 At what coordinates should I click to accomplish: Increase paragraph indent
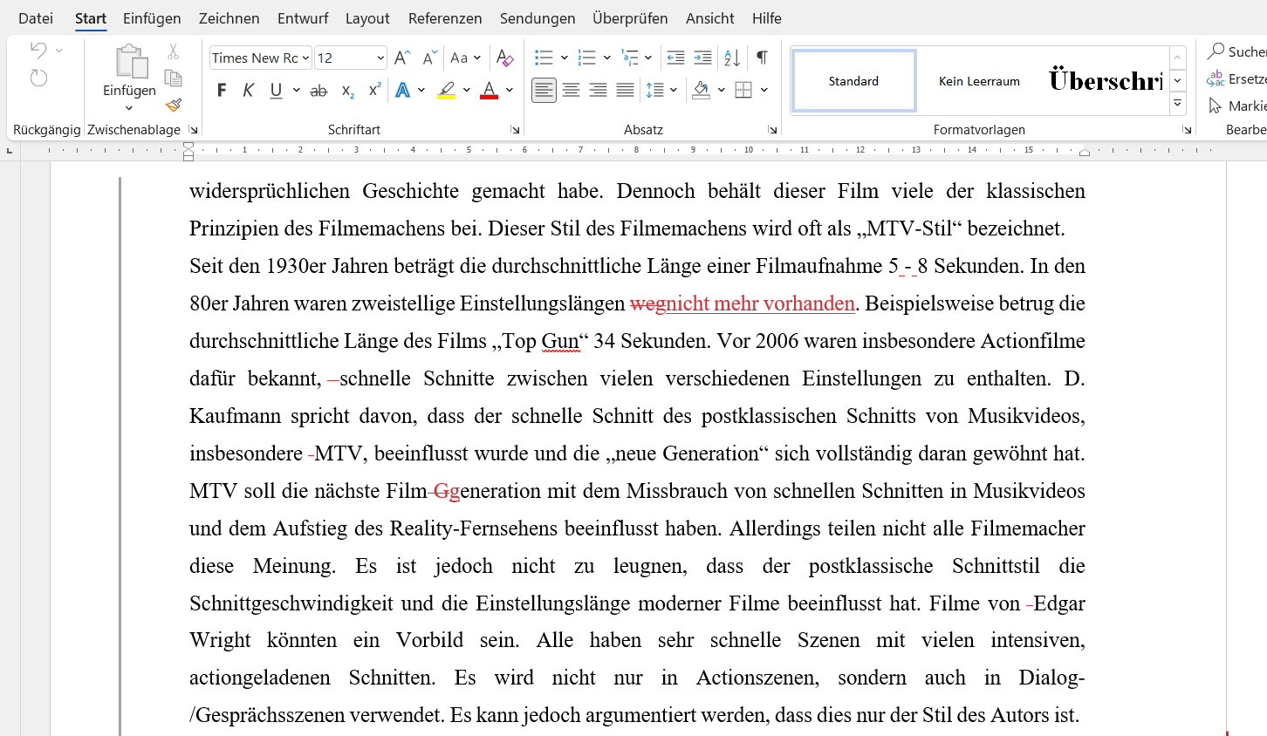pyautogui.click(x=702, y=58)
